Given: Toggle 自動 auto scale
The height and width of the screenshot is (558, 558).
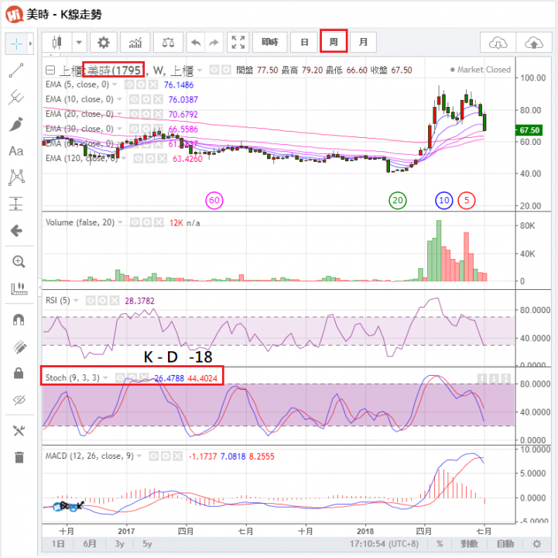Looking at the screenshot, I should [x=505, y=544].
